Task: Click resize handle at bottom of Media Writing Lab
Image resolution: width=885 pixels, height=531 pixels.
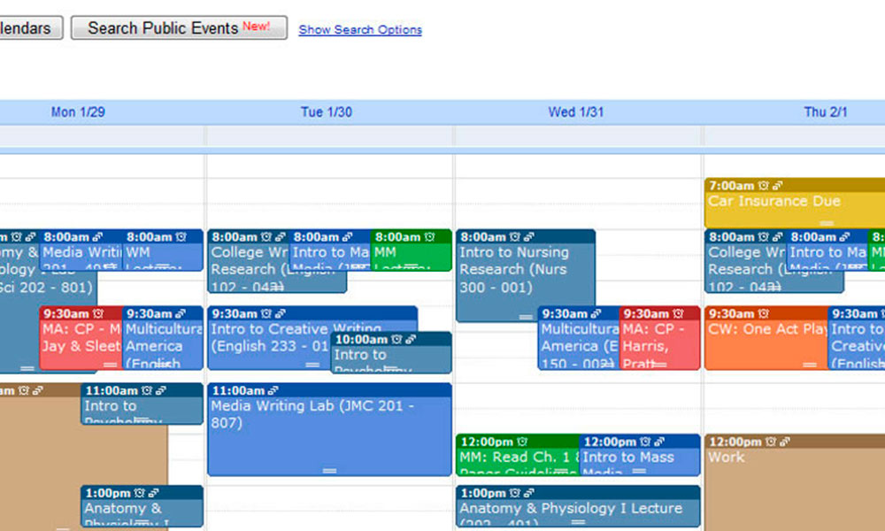Action: point(329,471)
